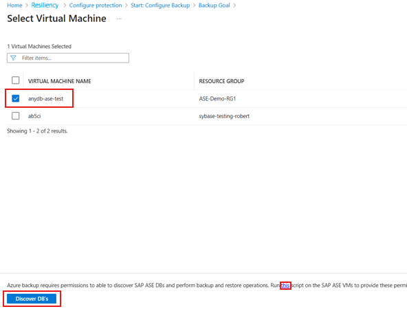Return to Start: Configure Backup breadcrumb

point(160,5)
